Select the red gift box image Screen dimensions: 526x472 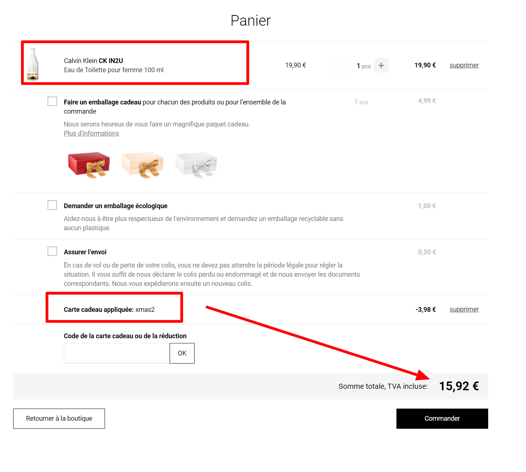click(89, 165)
